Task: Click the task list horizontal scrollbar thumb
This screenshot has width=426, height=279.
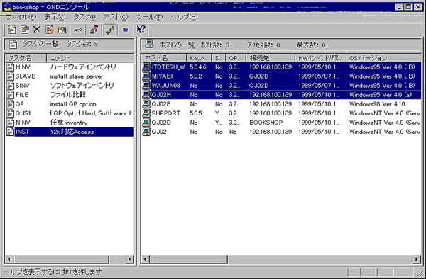Action: [60, 259]
